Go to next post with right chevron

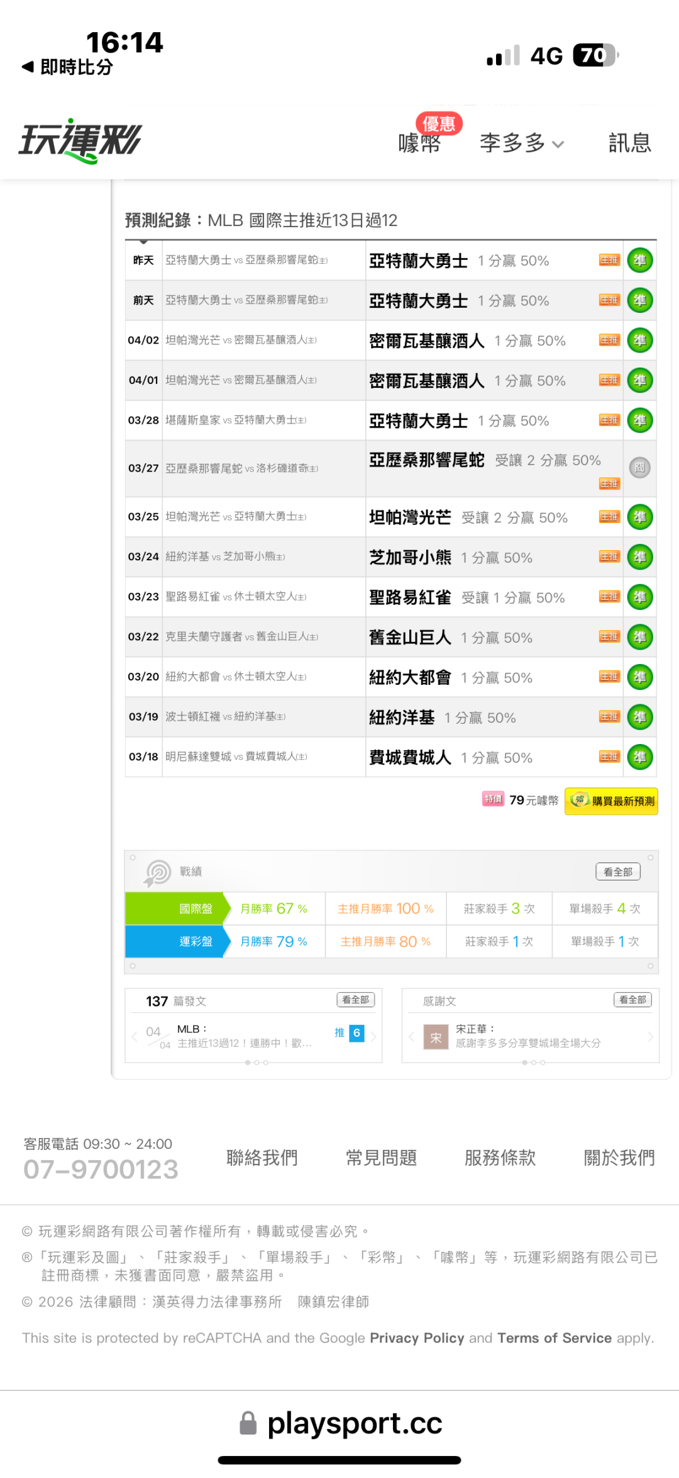[373, 1037]
